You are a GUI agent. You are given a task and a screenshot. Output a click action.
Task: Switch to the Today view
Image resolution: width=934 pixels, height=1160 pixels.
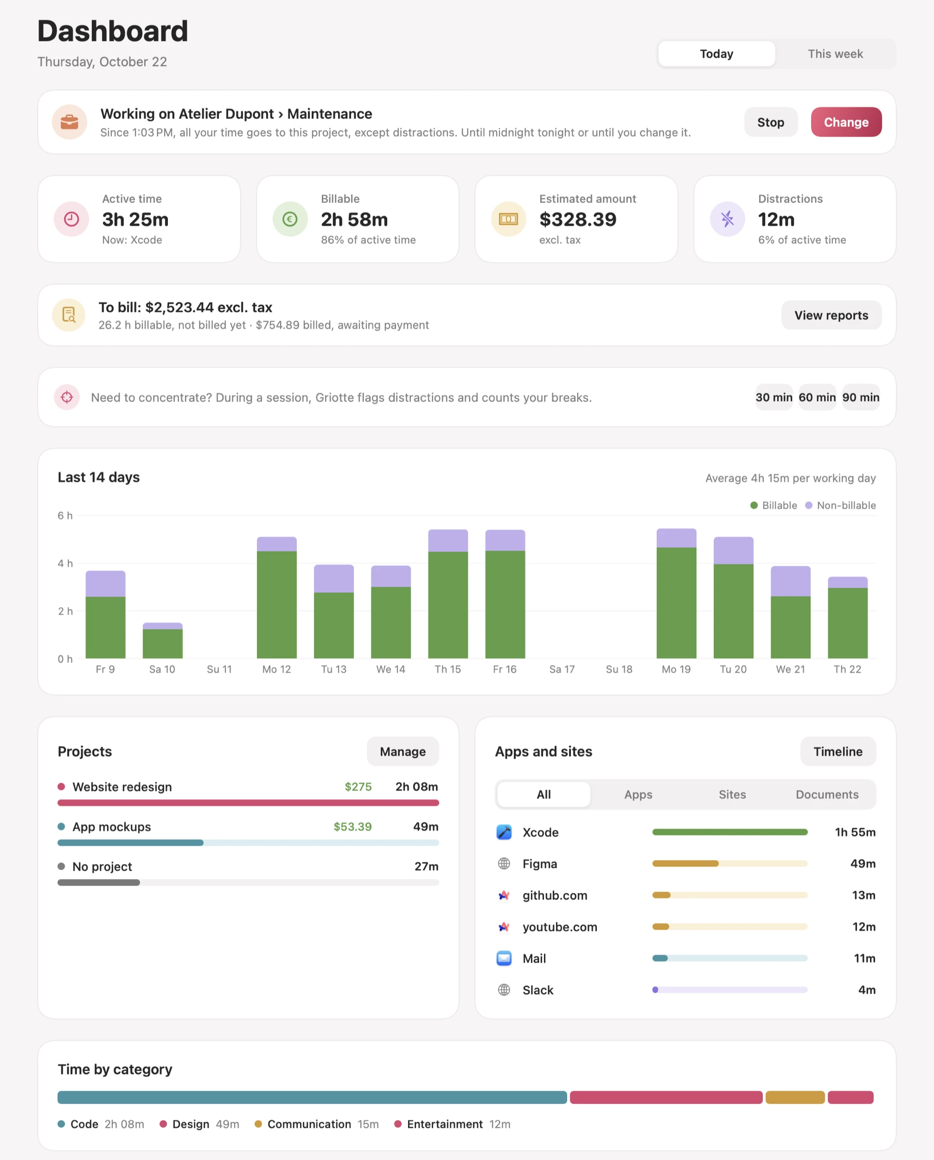717,54
